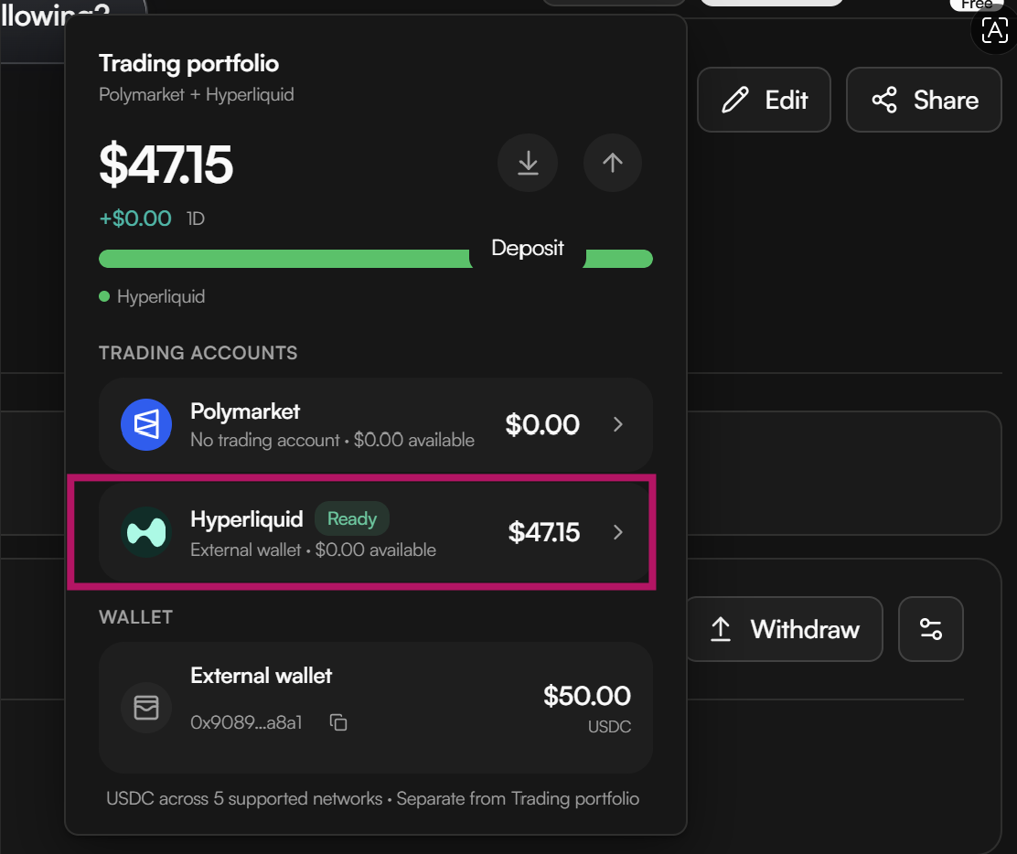The image size is (1017, 854).
Task: Expand the Hyperliquid account chevron
Action: [x=618, y=532]
